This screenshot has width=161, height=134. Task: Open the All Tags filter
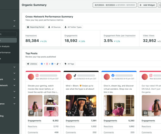[x=69, y=64]
